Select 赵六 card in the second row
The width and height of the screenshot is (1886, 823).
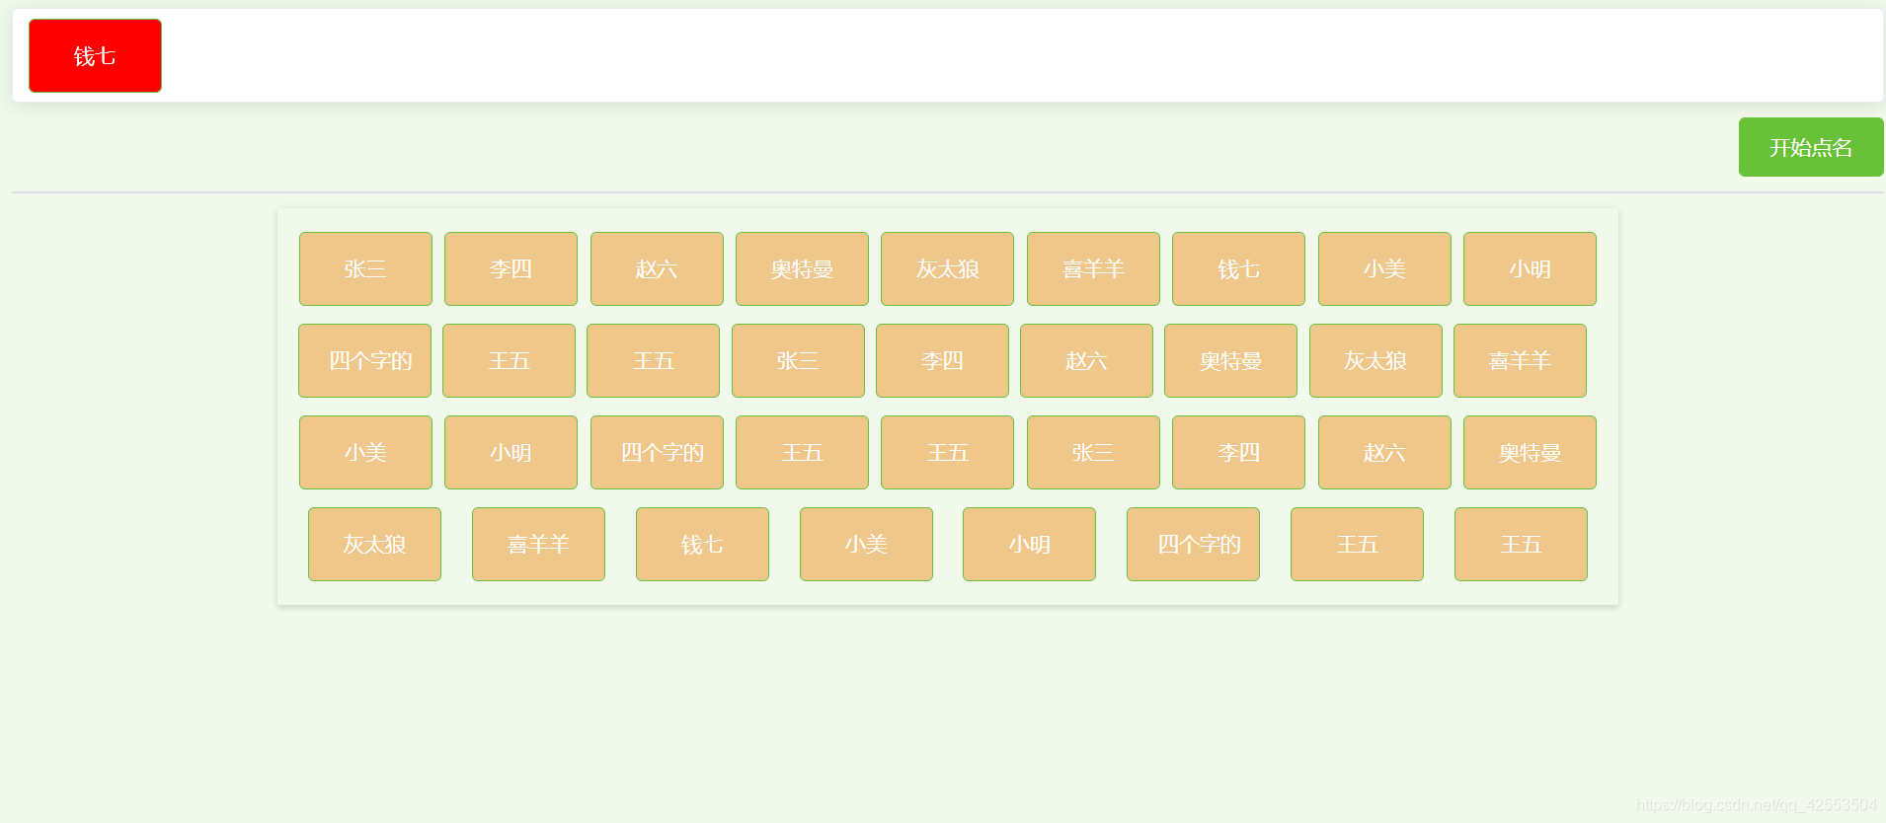[x=1086, y=360]
